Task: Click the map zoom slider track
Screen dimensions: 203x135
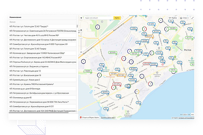Action: coord(81,41)
